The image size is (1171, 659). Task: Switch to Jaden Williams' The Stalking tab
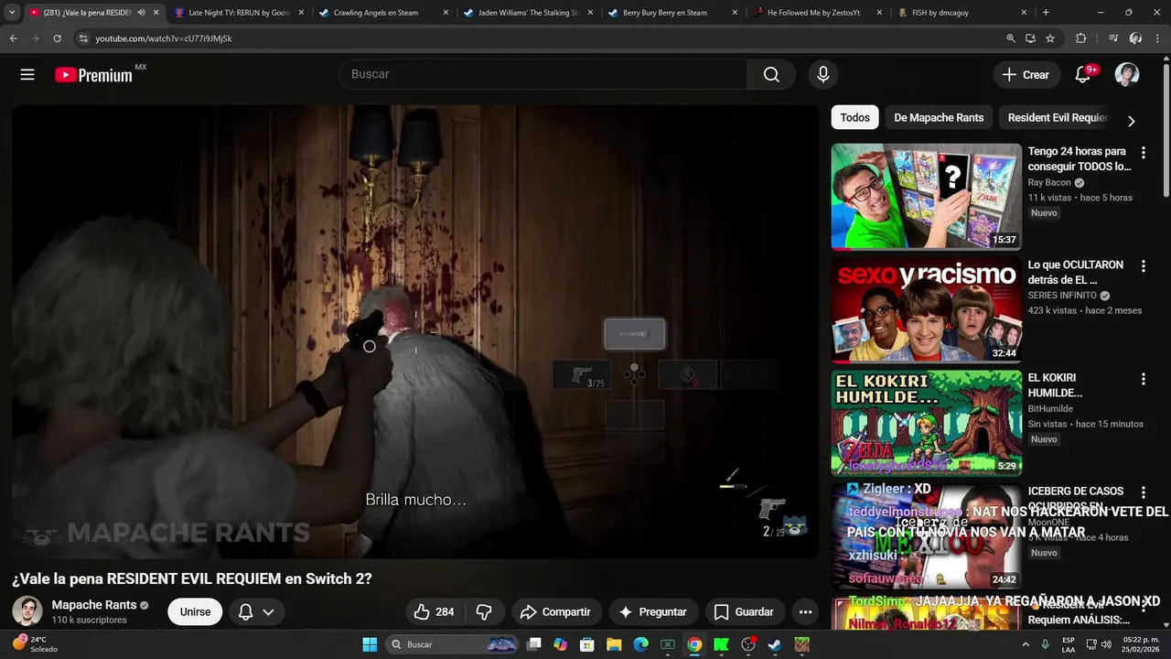click(528, 13)
